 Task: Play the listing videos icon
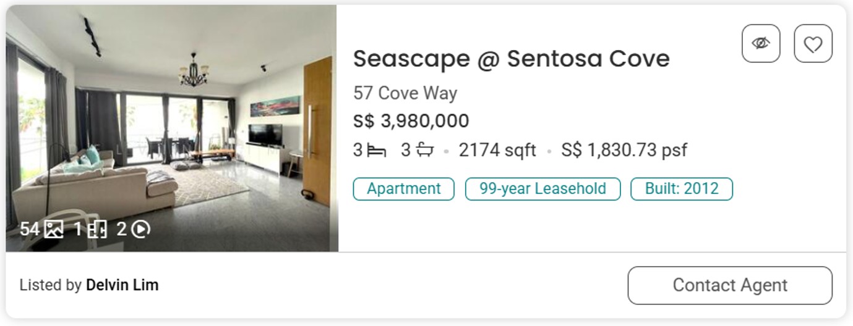(x=141, y=230)
